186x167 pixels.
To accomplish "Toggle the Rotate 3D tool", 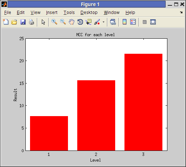I will 80,22.
